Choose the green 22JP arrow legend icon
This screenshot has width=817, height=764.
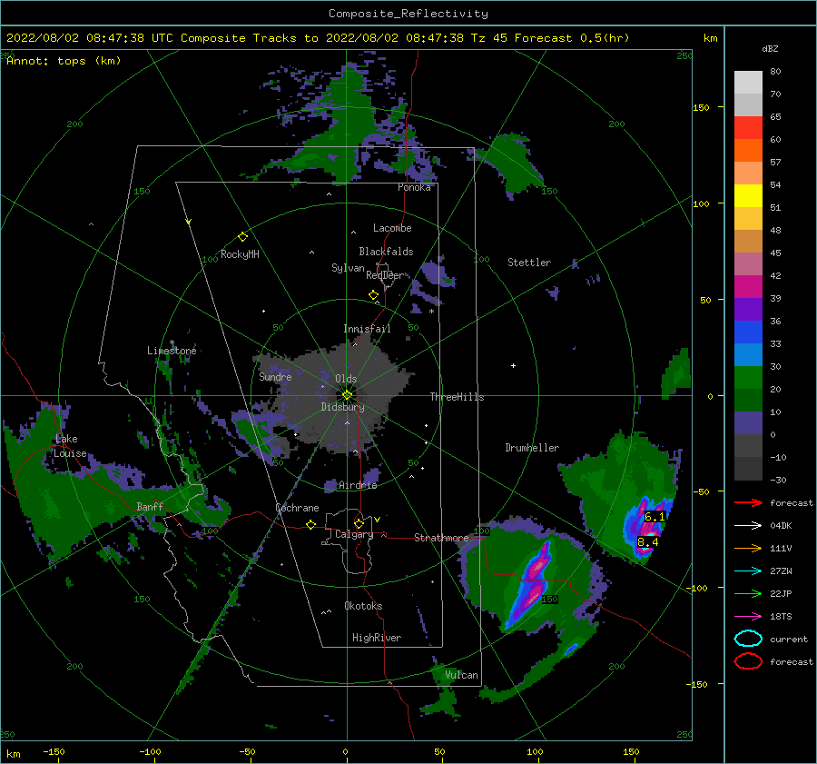pos(748,593)
